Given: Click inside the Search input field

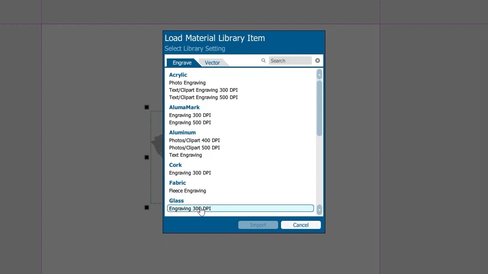Looking at the screenshot, I should (x=290, y=60).
